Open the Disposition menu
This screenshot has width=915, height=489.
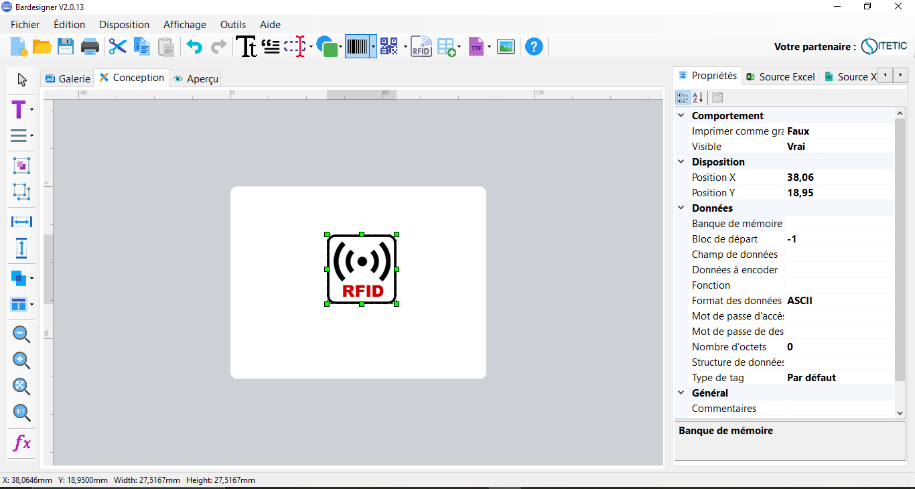124,25
